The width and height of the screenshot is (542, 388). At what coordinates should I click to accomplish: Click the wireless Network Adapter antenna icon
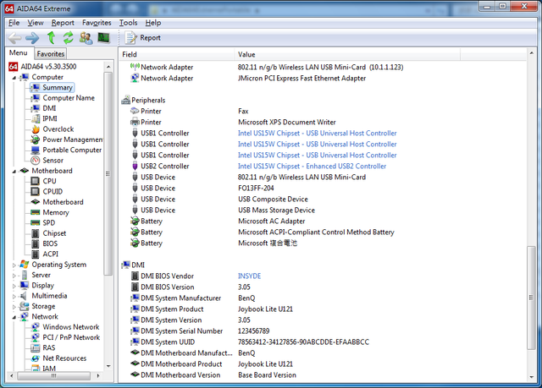tap(135, 67)
